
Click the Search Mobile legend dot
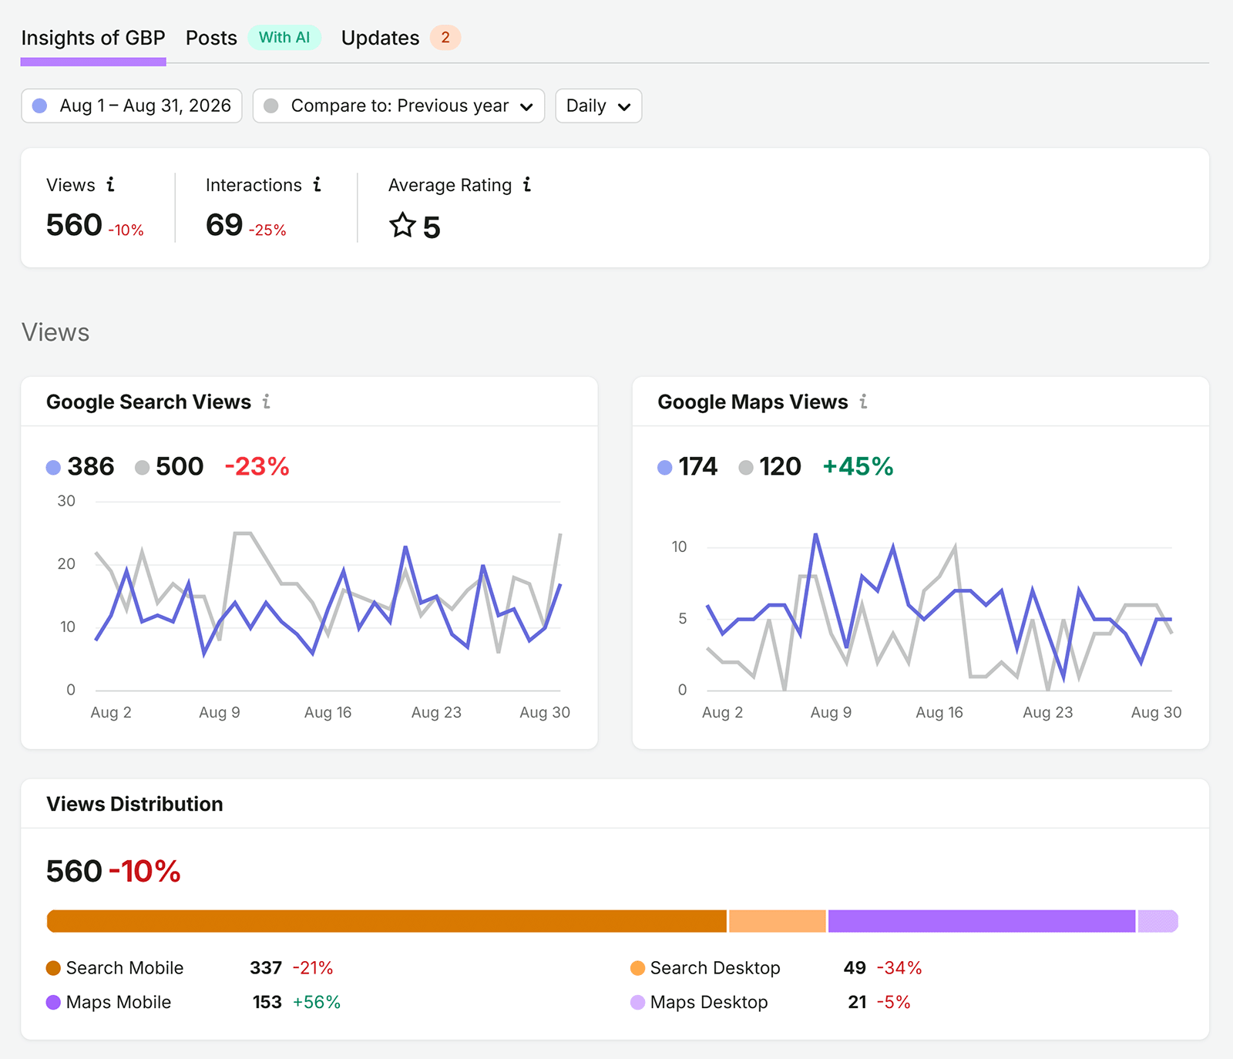tap(53, 968)
